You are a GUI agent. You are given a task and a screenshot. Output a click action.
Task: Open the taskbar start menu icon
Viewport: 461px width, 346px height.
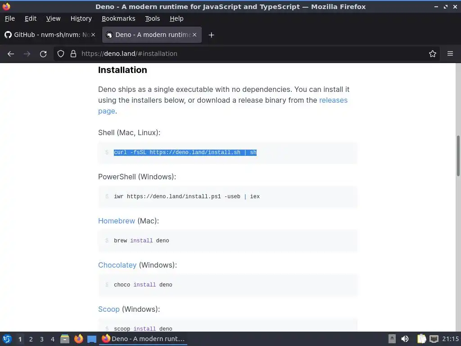click(x=7, y=339)
